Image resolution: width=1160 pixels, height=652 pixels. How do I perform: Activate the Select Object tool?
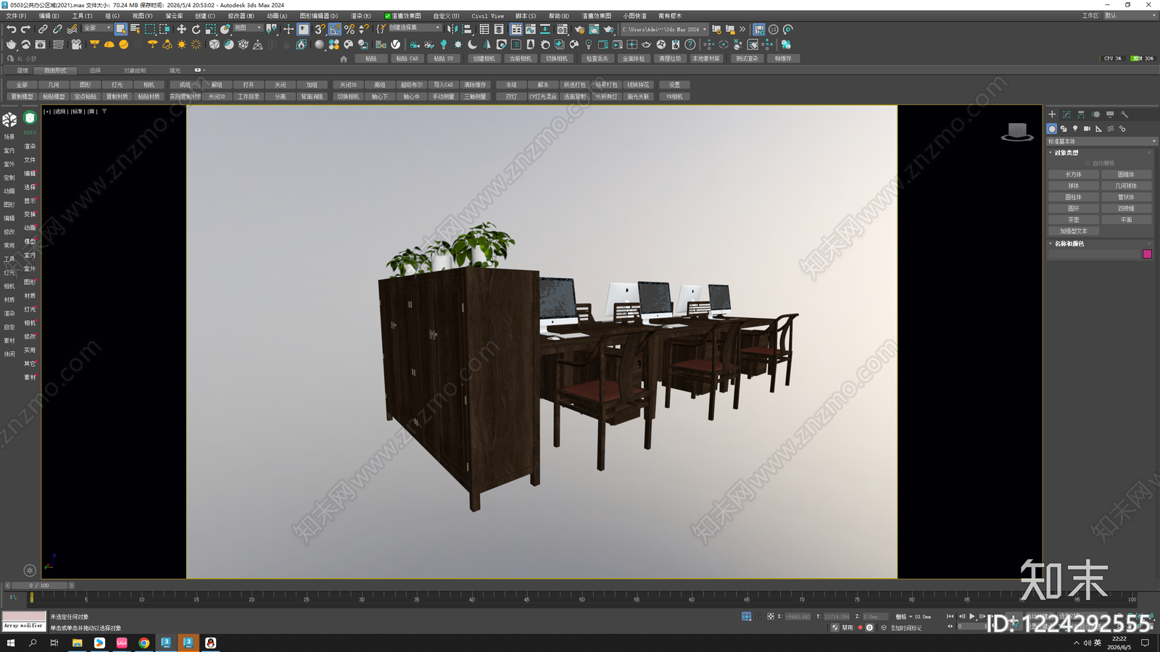(120, 29)
